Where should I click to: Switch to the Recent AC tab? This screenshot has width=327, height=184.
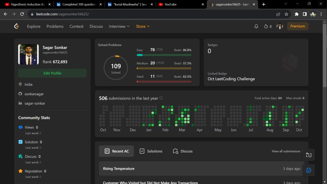(x=116, y=151)
